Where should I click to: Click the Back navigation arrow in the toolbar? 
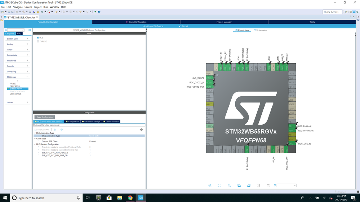click(x=80, y=12)
